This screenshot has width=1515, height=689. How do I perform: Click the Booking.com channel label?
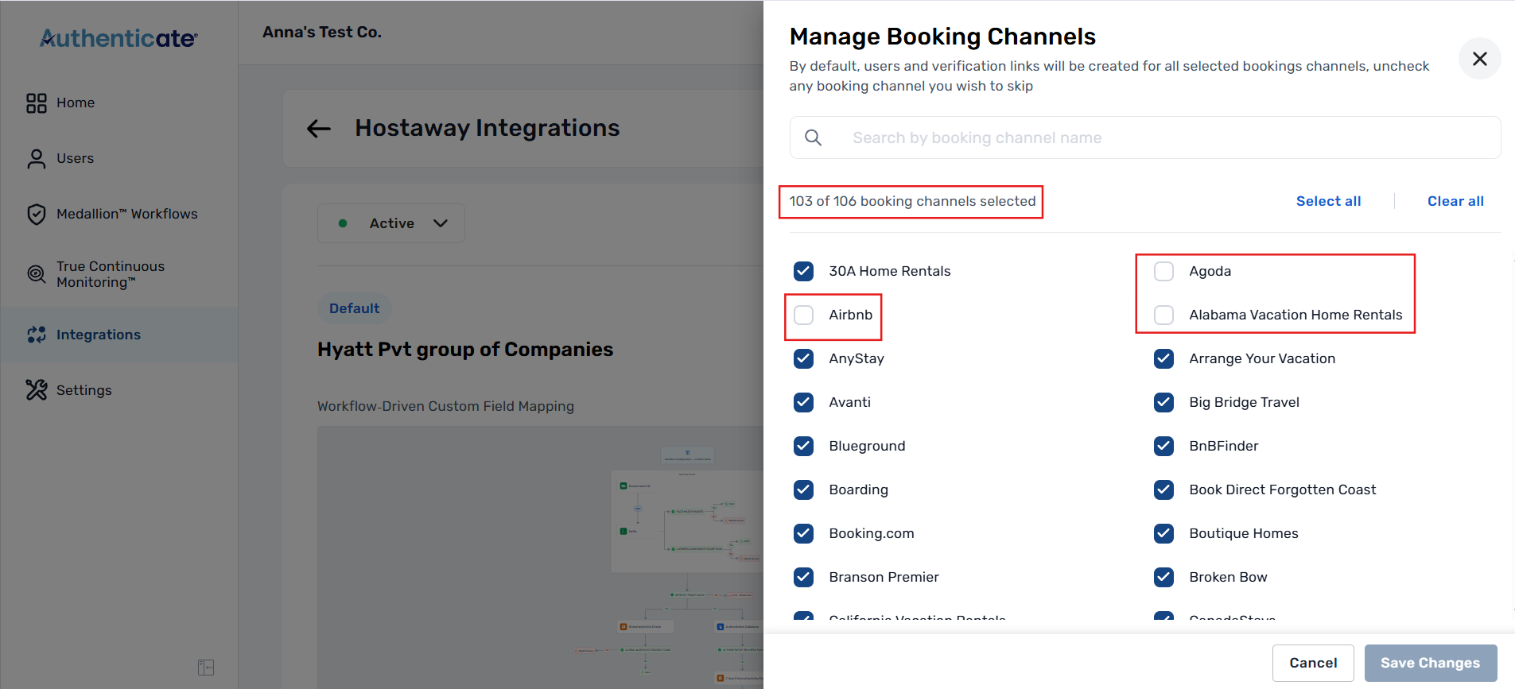click(x=872, y=533)
